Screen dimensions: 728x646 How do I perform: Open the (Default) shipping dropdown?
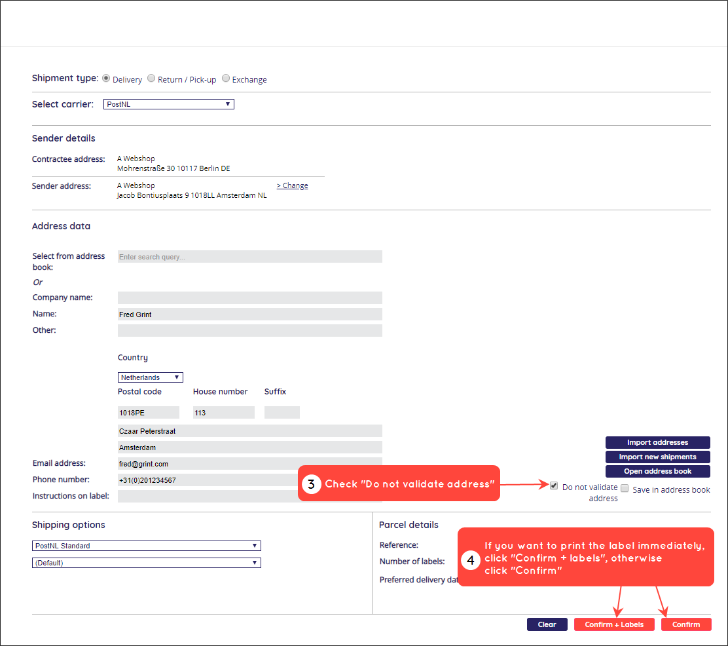pos(146,563)
